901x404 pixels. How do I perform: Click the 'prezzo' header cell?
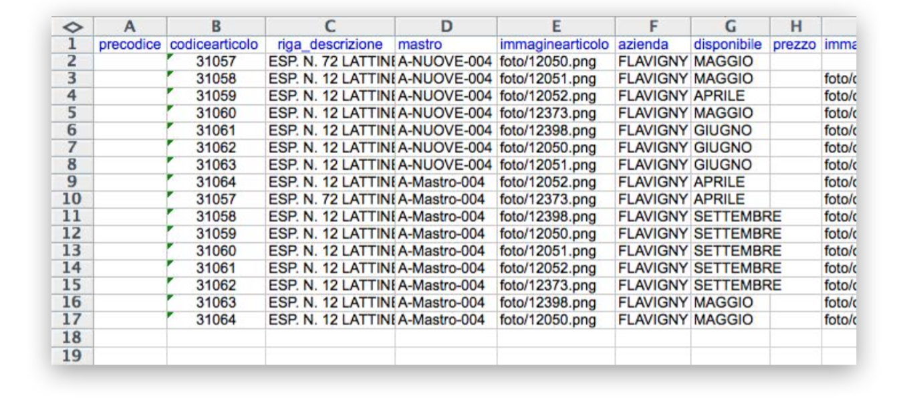point(795,44)
